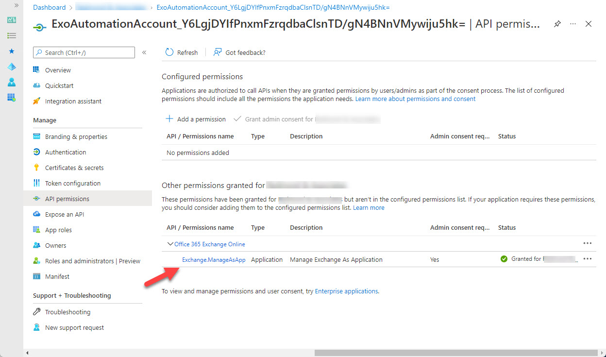Click the green Granted status checkmark
This screenshot has height=357, width=606.
(504, 259)
